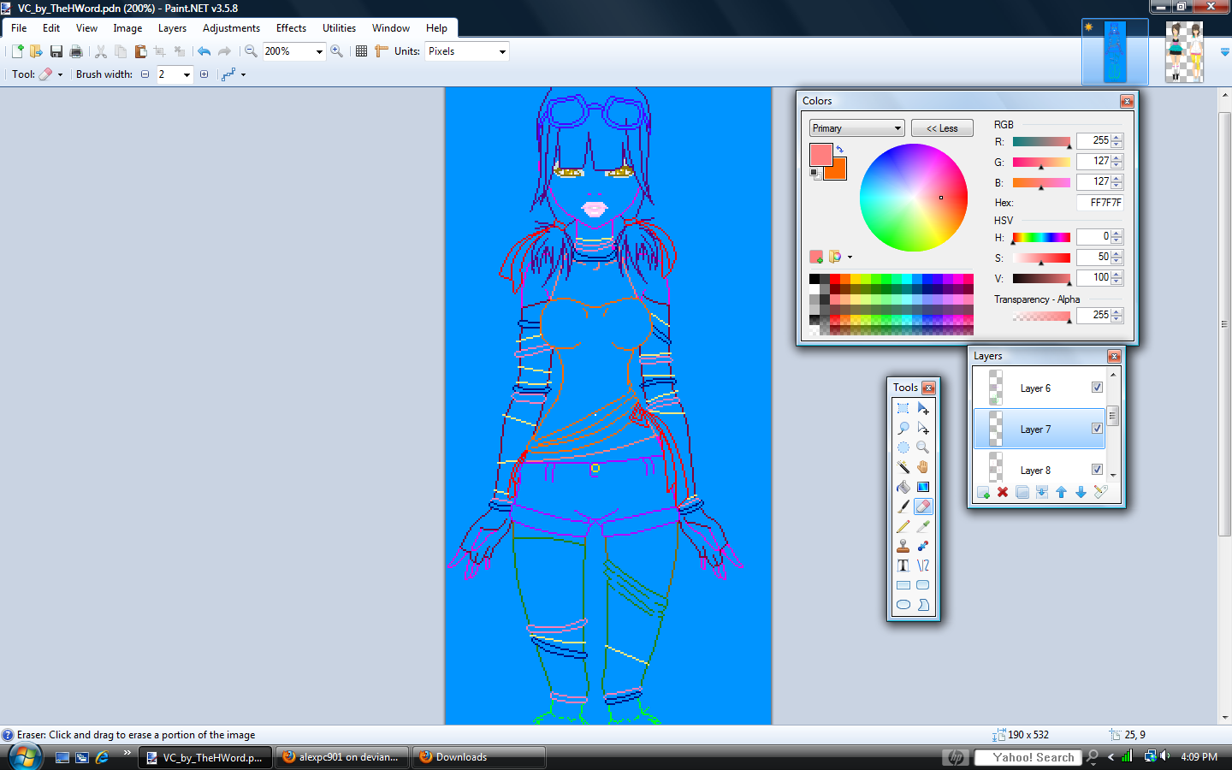Open the Windows Start orb
1232x770 pixels.
(x=25, y=756)
